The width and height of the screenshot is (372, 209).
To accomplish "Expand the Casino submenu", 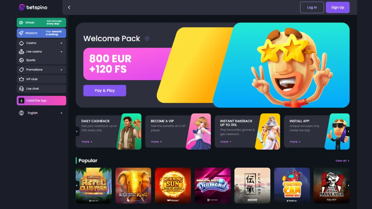I will (x=41, y=43).
